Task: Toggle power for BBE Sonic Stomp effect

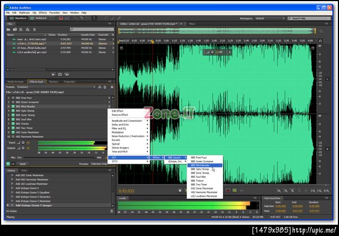Action: coord(13,115)
